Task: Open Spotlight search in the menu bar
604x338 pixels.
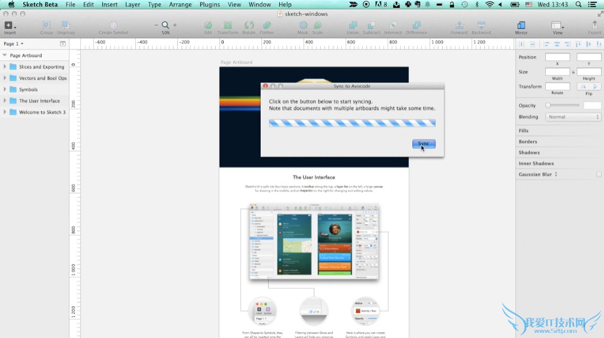Action: point(578,5)
